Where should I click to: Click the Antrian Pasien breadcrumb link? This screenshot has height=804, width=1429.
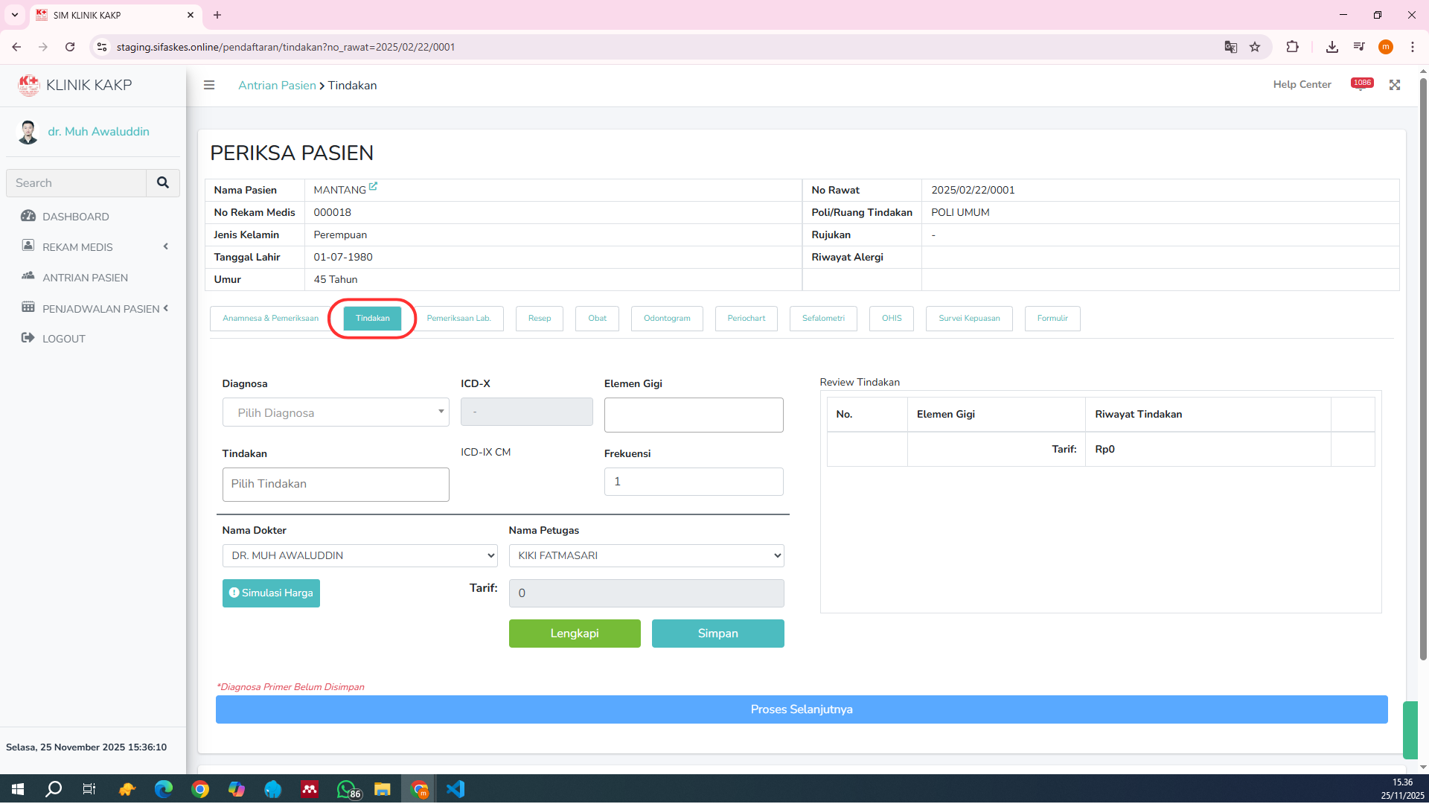click(277, 86)
